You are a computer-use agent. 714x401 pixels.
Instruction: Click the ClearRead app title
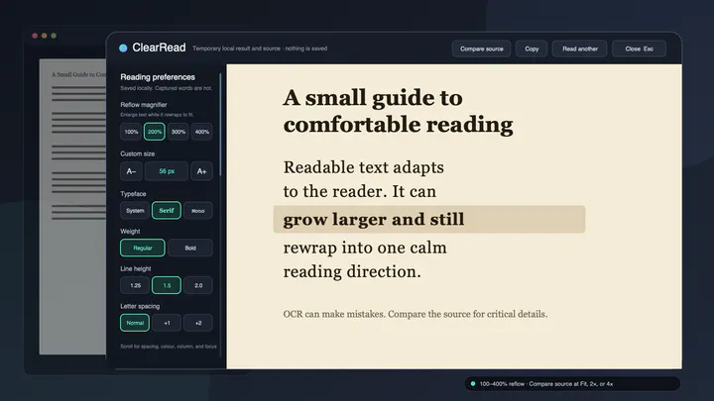click(x=159, y=48)
